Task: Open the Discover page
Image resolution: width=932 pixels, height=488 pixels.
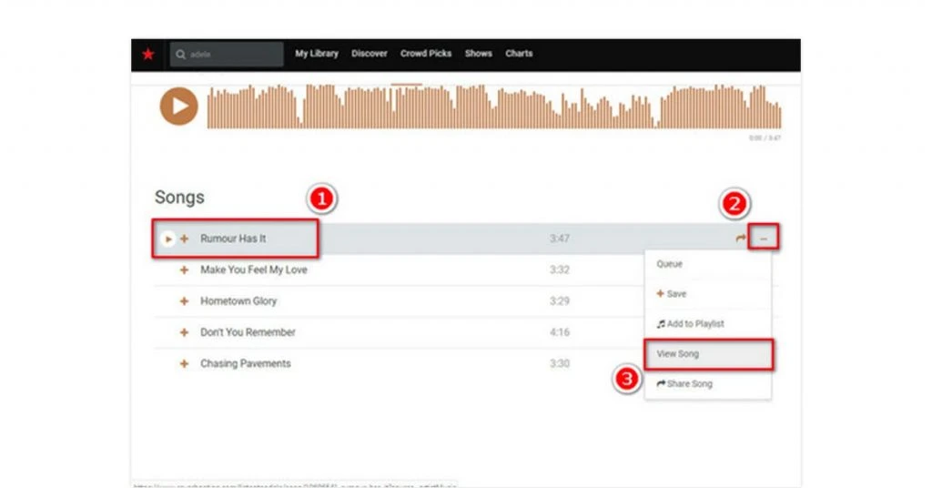Action: click(370, 54)
